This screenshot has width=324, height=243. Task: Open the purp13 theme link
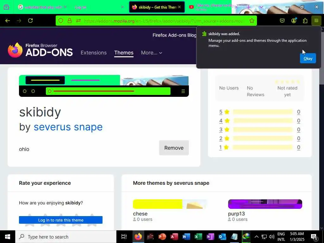(x=236, y=214)
